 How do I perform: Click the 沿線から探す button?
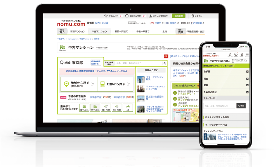pos(114,84)
